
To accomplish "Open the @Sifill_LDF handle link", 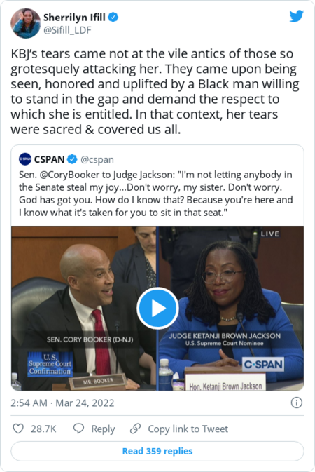I will [x=67, y=30].
